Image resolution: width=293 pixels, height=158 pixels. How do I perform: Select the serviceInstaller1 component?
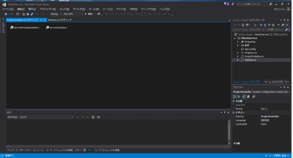click(56, 28)
